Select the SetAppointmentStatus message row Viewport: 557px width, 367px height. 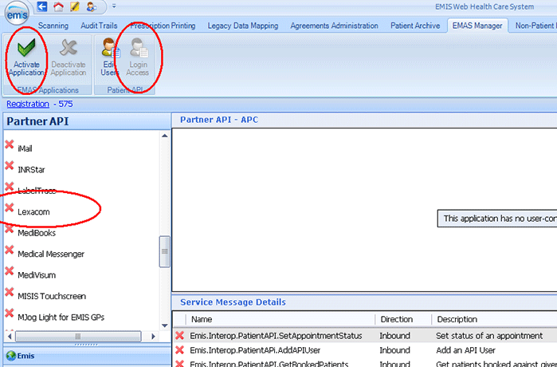(x=365, y=336)
